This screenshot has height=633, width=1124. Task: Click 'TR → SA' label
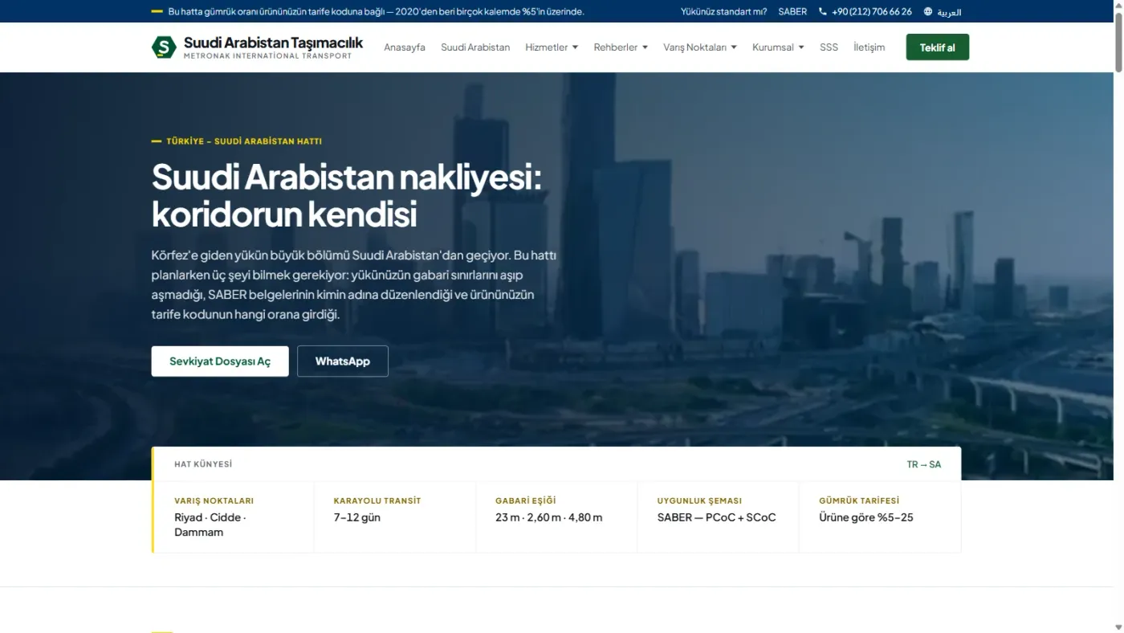tap(924, 464)
